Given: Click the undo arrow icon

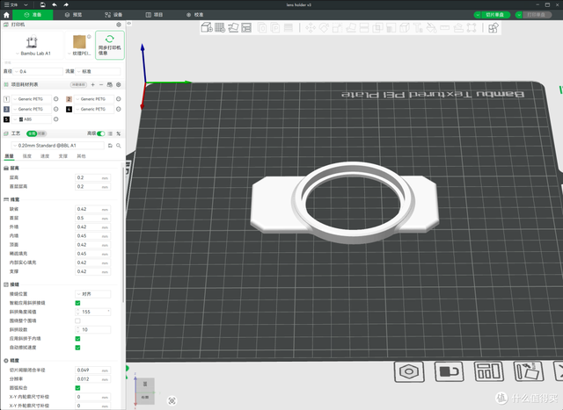Looking at the screenshot, I should point(55,4).
